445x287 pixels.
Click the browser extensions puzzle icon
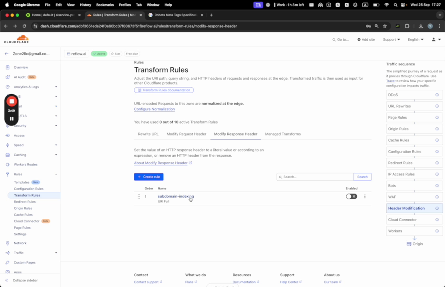tap(407, 26)
